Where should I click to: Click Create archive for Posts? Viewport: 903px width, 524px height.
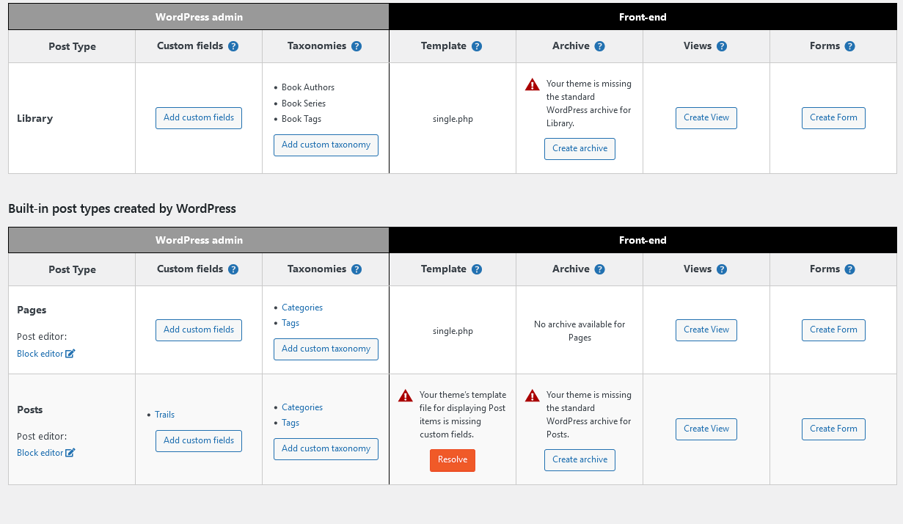[580, 460]
